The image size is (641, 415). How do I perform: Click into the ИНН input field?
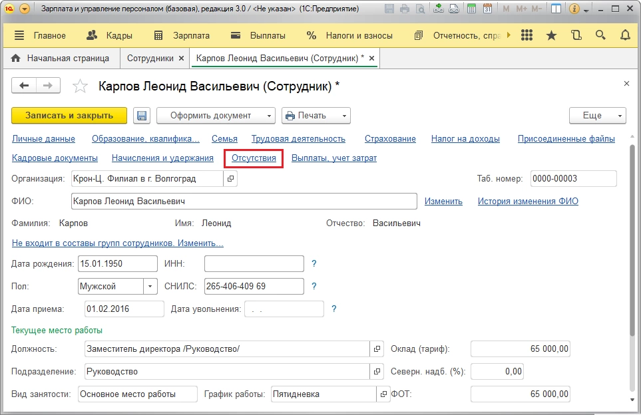[x=254, y=263]
